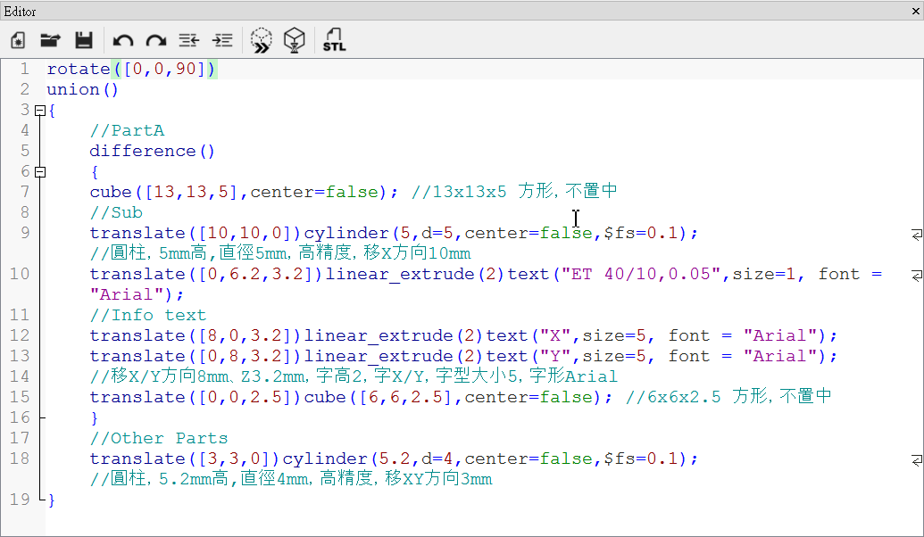
Task: Click the text("X" call on line 12
Action: pyautogui.click(x=529, y=335)
